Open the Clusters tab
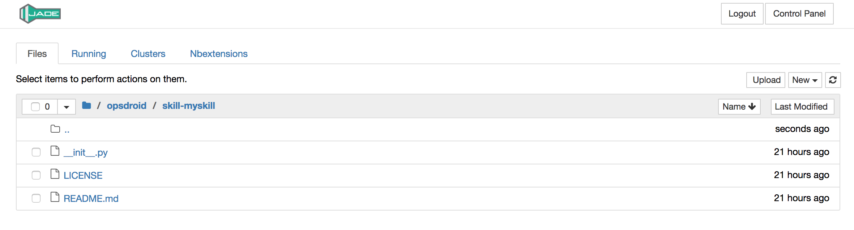 (x=148, y=54)
